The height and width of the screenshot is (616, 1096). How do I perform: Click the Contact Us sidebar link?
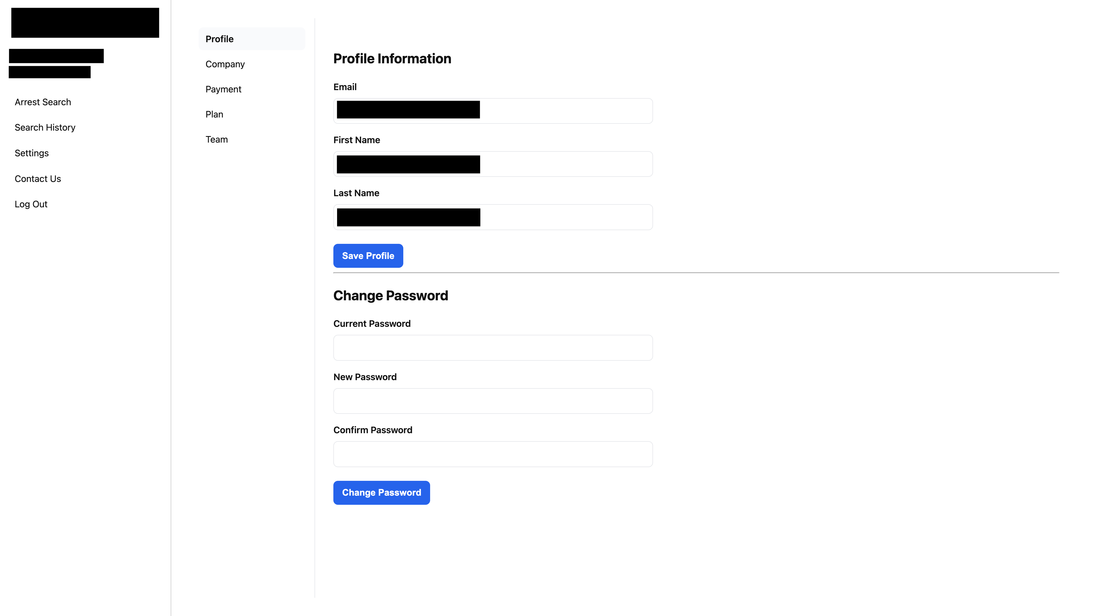point(37,179)
